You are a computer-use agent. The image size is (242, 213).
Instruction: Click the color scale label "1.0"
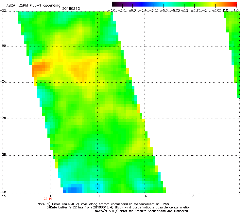coord(236,10)
